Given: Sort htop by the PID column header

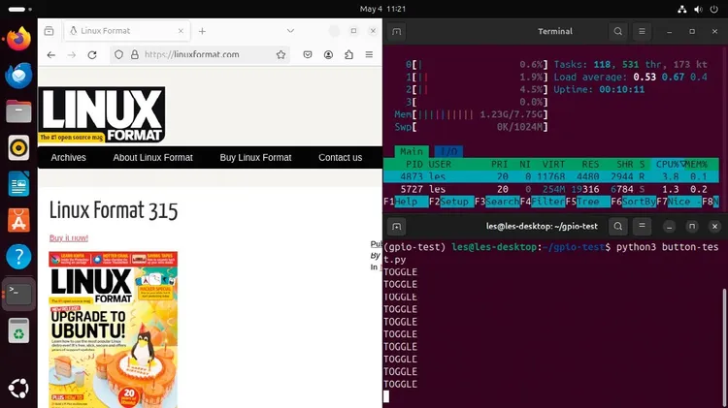Looking at the screenshot, I should click(414, 164).
